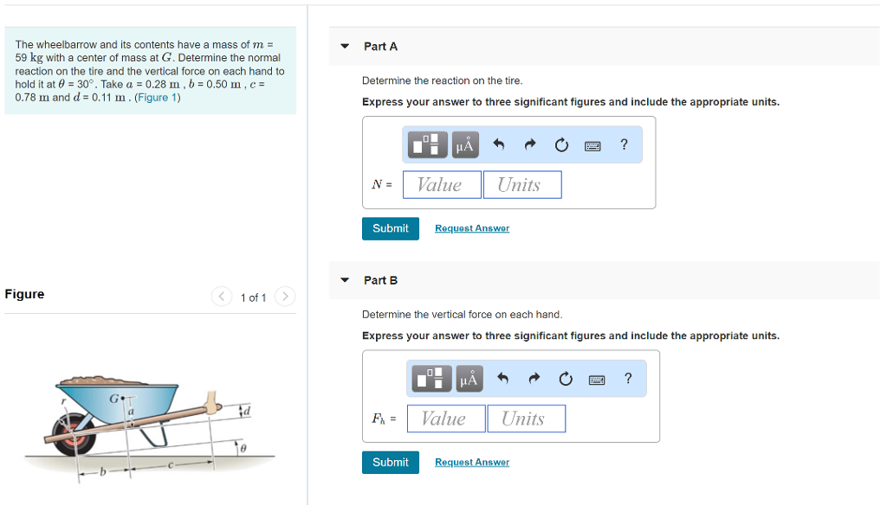
Task: Click Request Answer link for Part B
Action: click(472, 463)
